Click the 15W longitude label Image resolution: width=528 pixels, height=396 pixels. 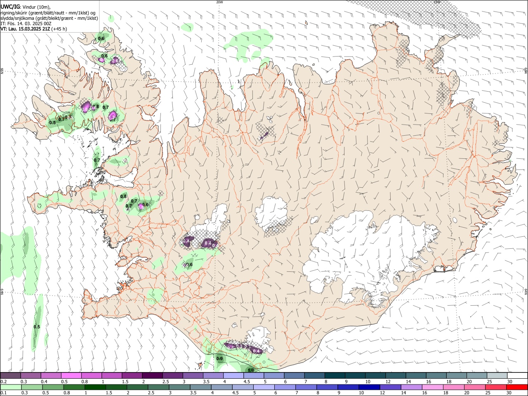coord(437,2)
